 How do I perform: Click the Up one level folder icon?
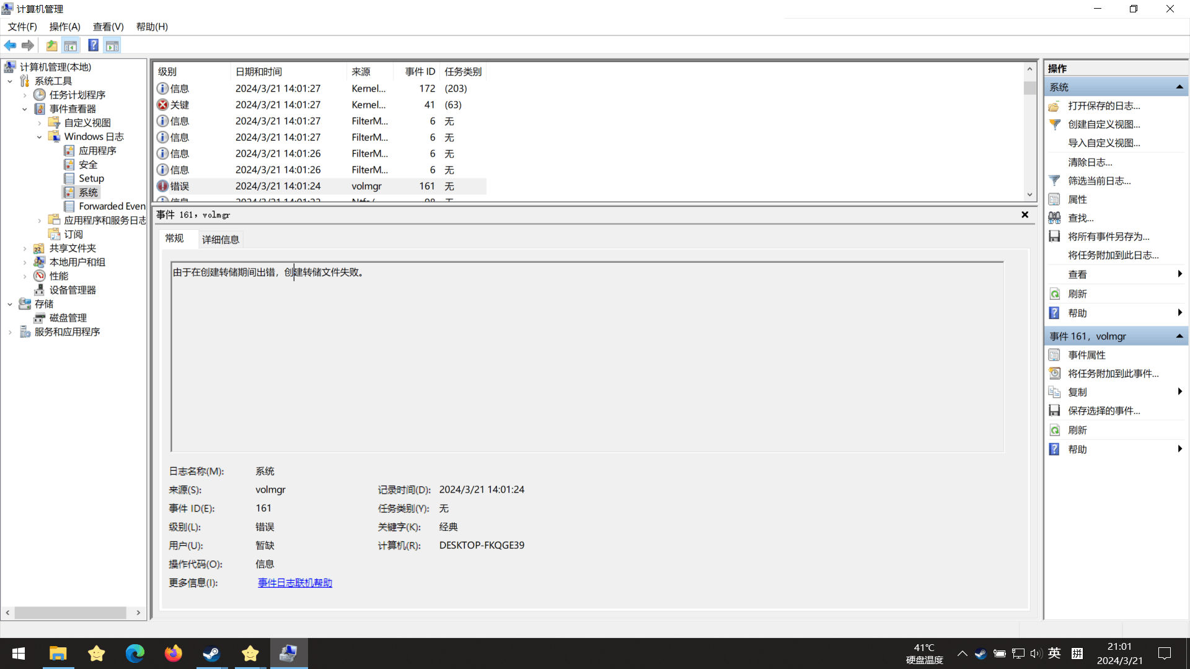pyautogui.click(x=52, y=45)
